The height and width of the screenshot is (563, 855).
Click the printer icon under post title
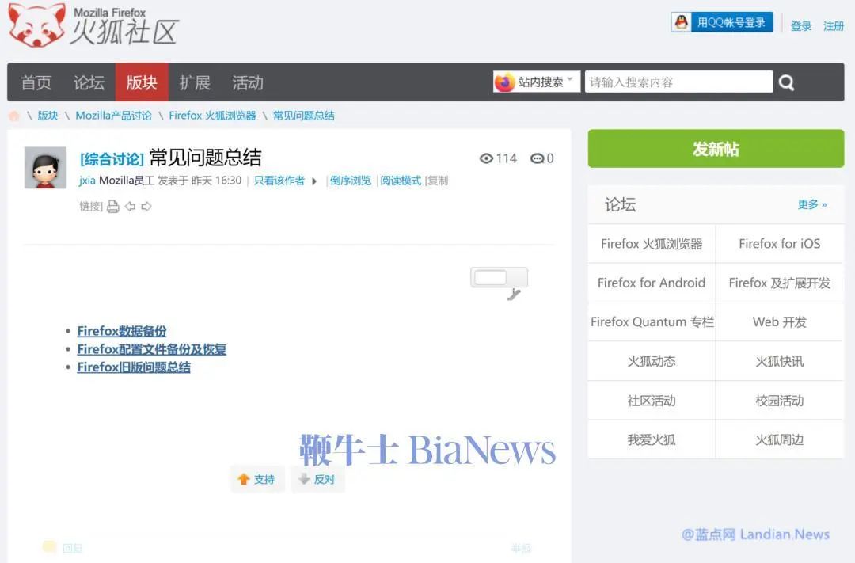click(113, 206)
